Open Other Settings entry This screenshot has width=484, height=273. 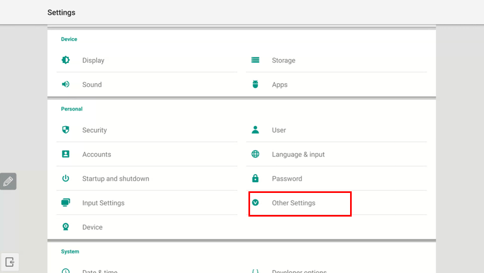coord(294,203)
